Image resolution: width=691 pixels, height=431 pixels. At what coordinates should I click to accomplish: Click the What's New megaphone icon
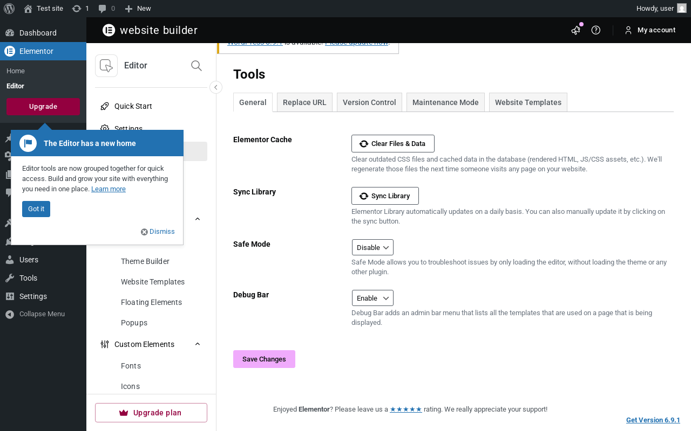[576, 30]
